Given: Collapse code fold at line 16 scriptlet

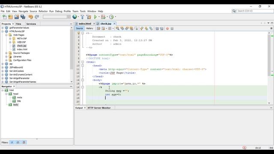Looking at the screenshot, I should point(83,87).
